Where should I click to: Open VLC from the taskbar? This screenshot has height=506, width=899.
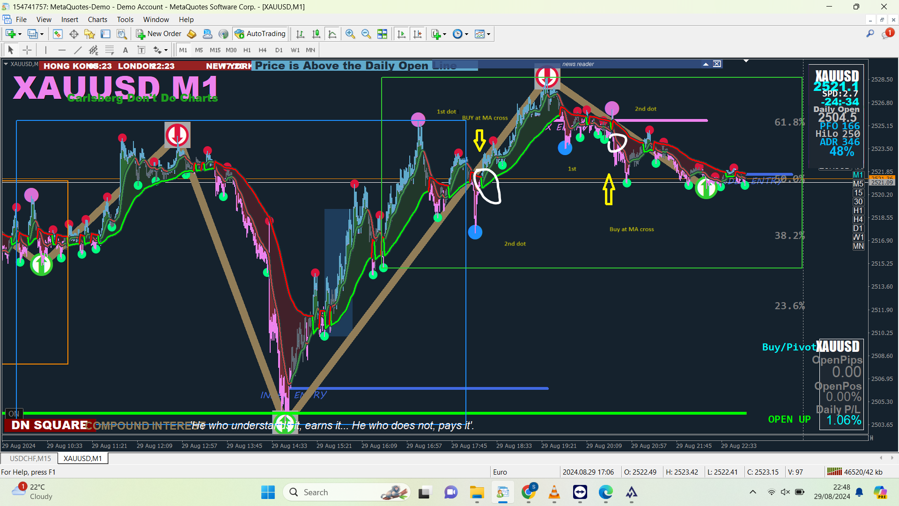coord(554,492)
